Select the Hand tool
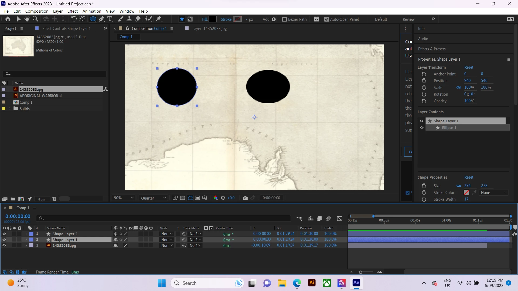The height and width of the screenshot is (291, 518). click(27, 19)
